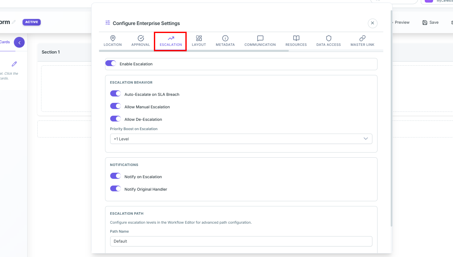
Task: Go to the RESOURCES tab label
Action: 296,45
